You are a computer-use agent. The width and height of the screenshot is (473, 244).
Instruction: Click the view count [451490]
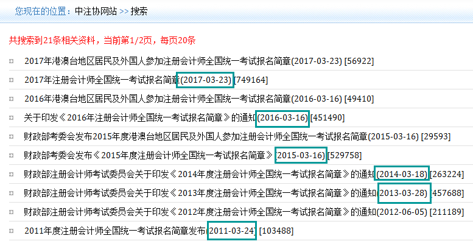(x=328, y=117)
